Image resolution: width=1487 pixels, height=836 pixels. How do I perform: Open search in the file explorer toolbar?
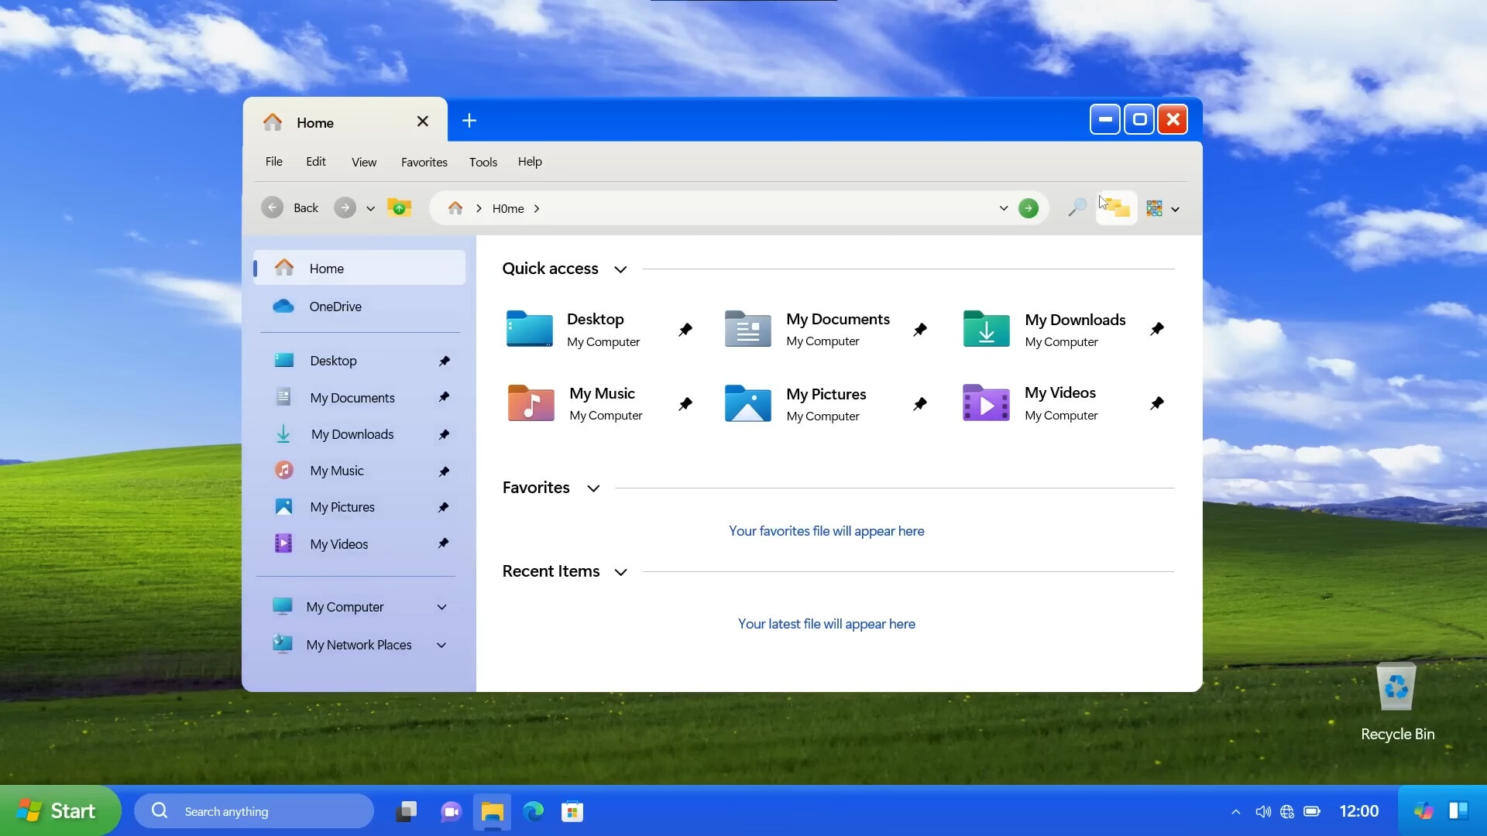[x=1076, y=207]
